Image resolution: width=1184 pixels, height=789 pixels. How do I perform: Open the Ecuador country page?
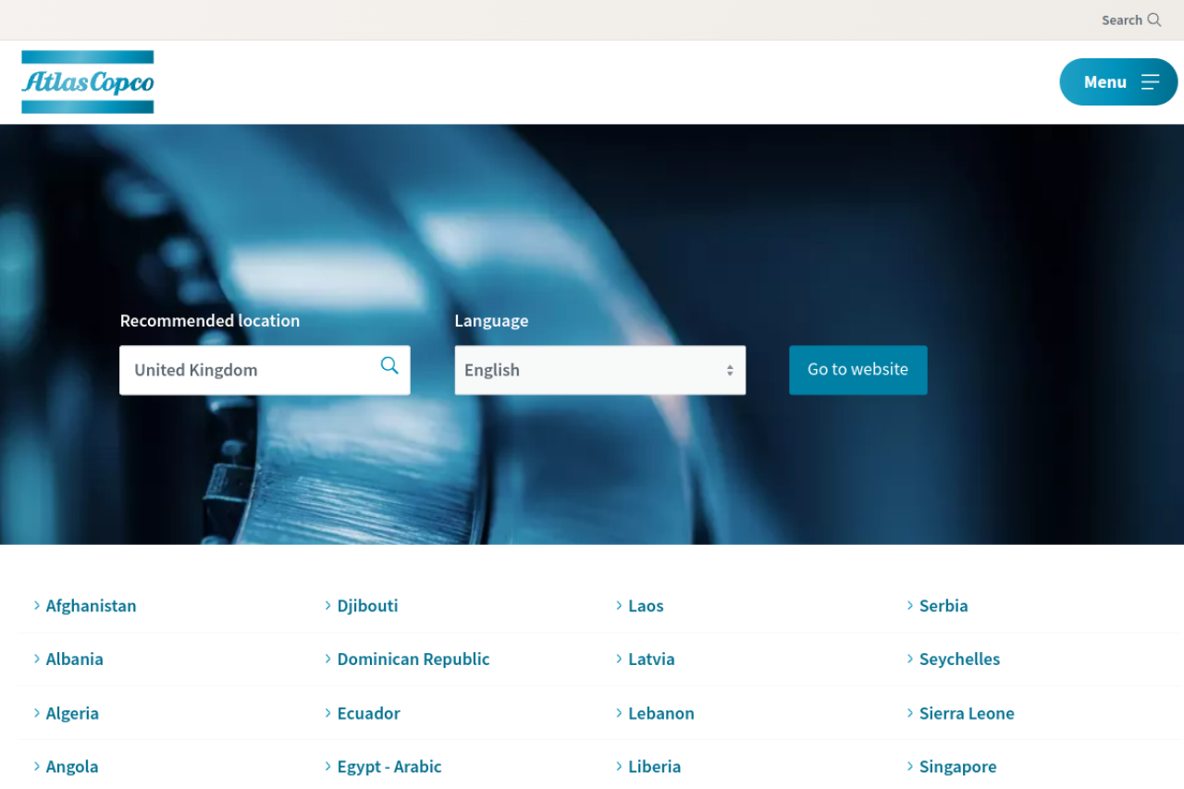368,713
